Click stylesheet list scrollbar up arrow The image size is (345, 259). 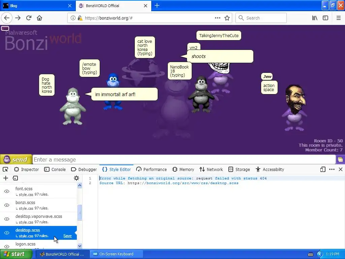click(80, 185)
